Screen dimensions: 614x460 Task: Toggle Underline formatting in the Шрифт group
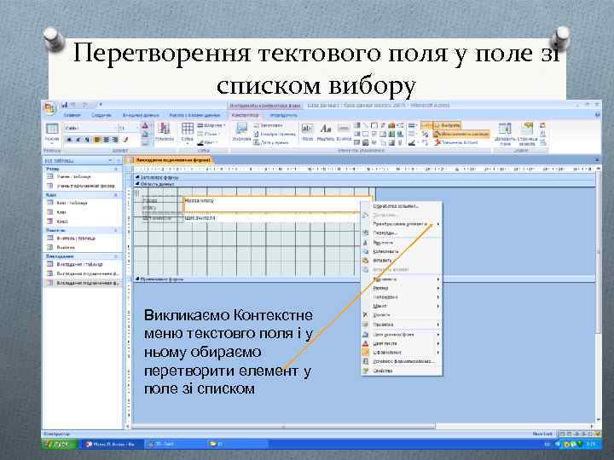tap(86, 140)
